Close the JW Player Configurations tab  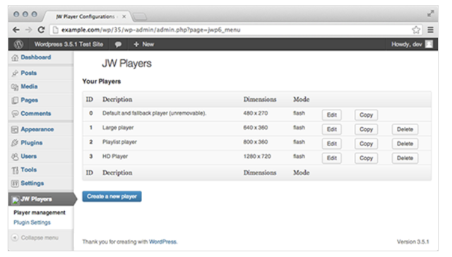(124, 17)
